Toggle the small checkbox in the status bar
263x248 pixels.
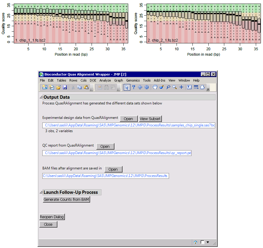[x=202, y=242]
